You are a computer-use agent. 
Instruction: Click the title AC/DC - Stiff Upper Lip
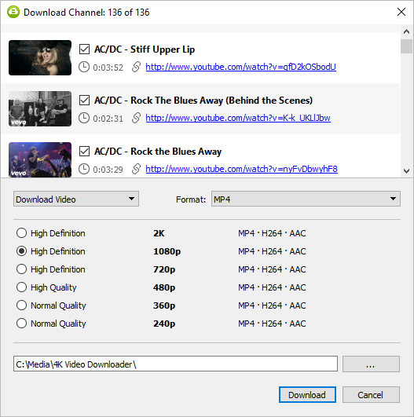(x=145, y=49)
